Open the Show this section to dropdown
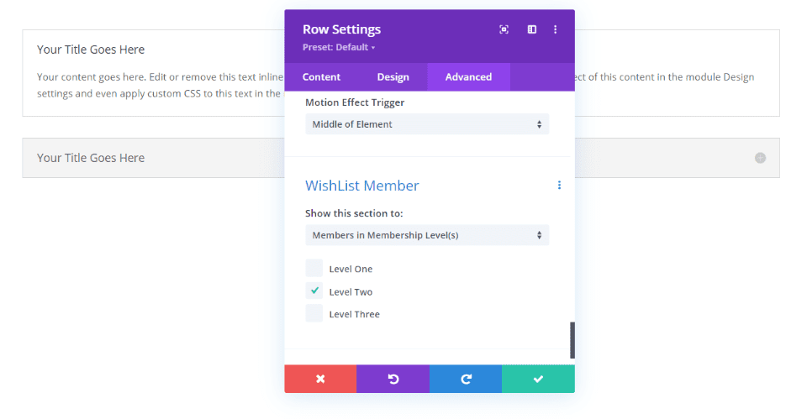The width and height of the screenshot is (807, 419). (x=427, y=235)
